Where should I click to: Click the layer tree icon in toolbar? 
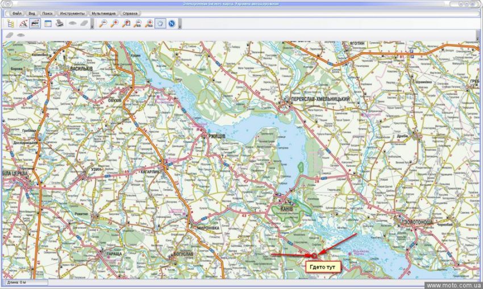point(11,24)
